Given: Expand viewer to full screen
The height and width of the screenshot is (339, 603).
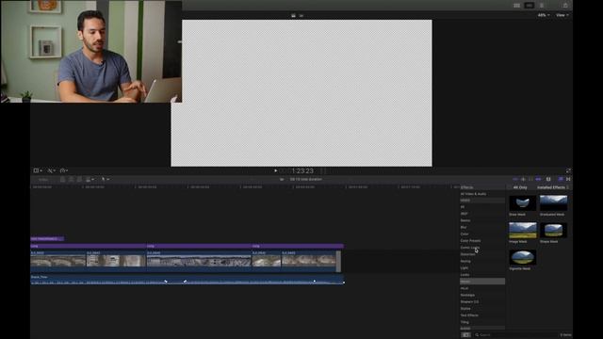Looking at the screenshot, I should pos(568,170).
